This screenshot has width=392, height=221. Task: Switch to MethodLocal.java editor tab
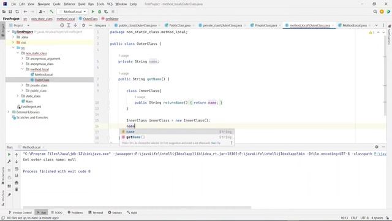click(x=354, y=25)
